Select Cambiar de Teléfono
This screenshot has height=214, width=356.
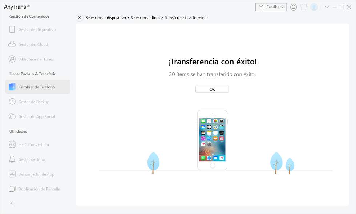(x=37, y=87)
